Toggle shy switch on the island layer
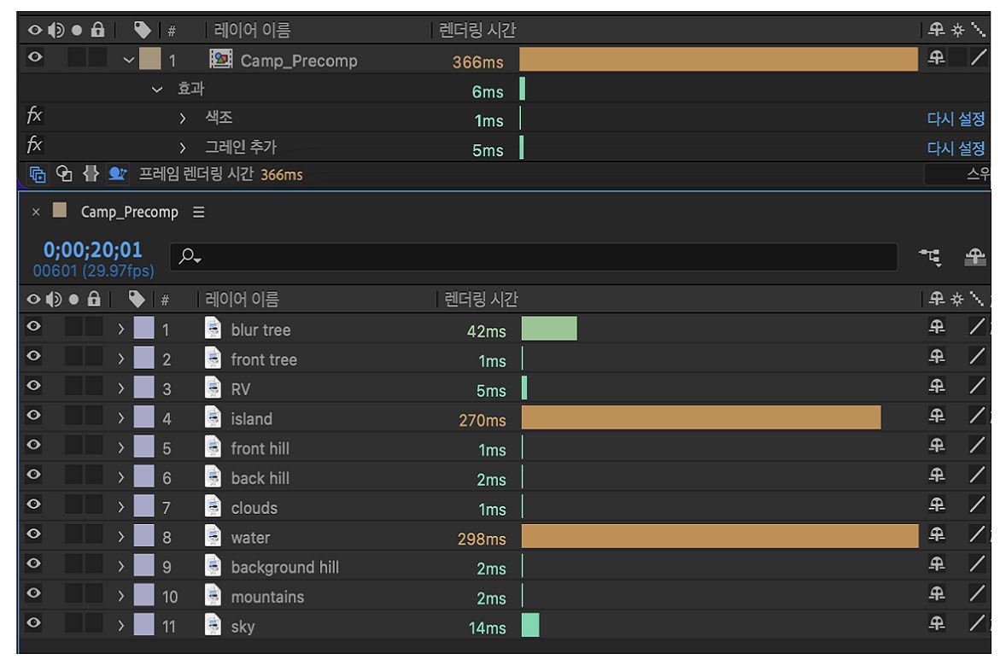Image resolution: width=1006 pixels, height=671 pixels. 937,418
